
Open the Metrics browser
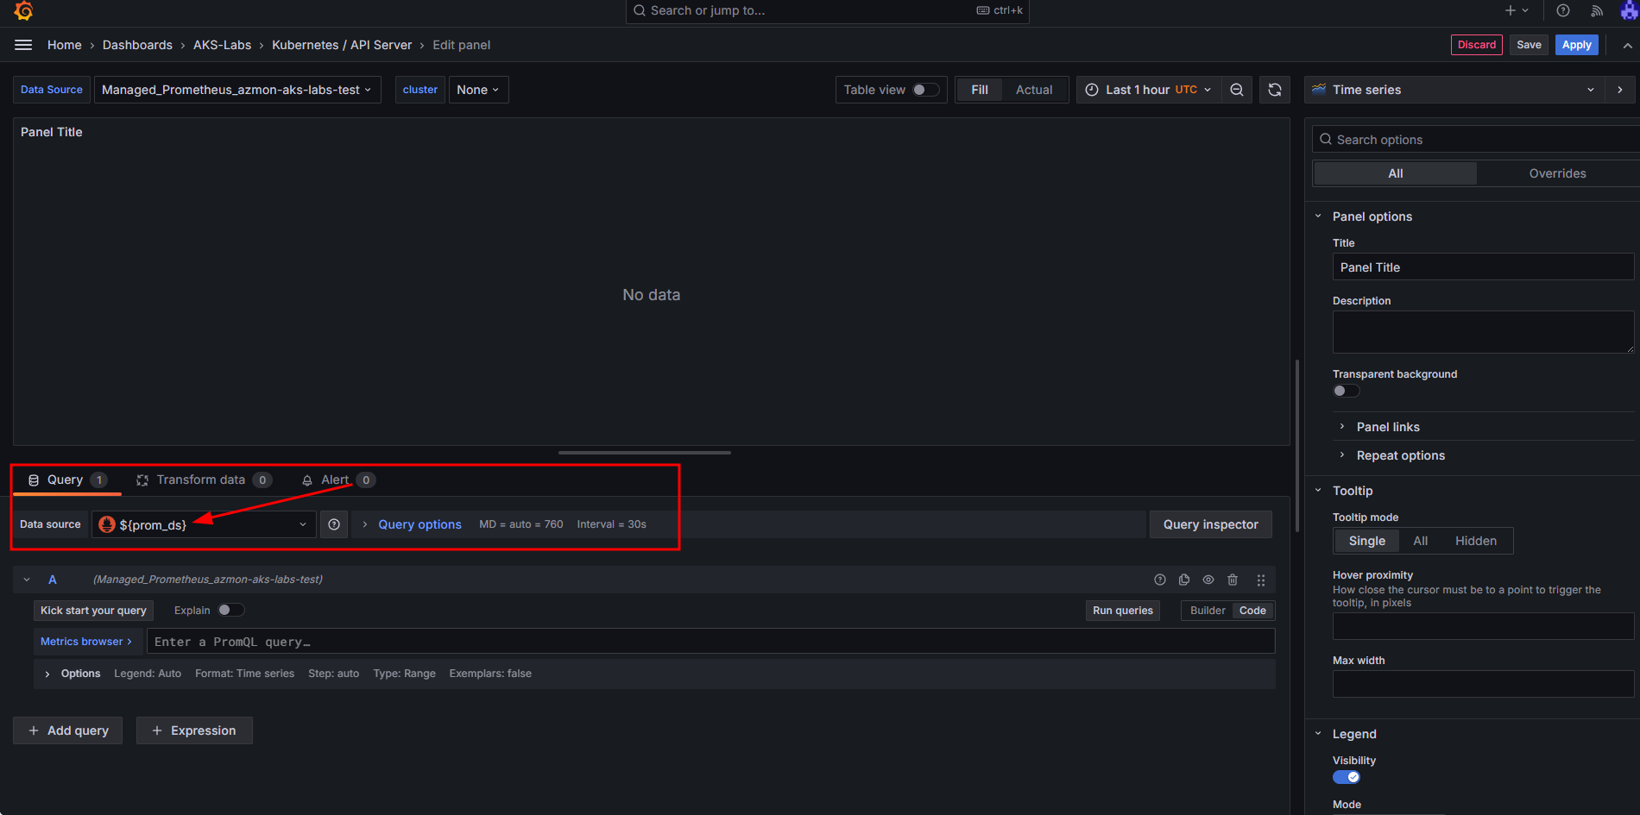click(85, 642)
